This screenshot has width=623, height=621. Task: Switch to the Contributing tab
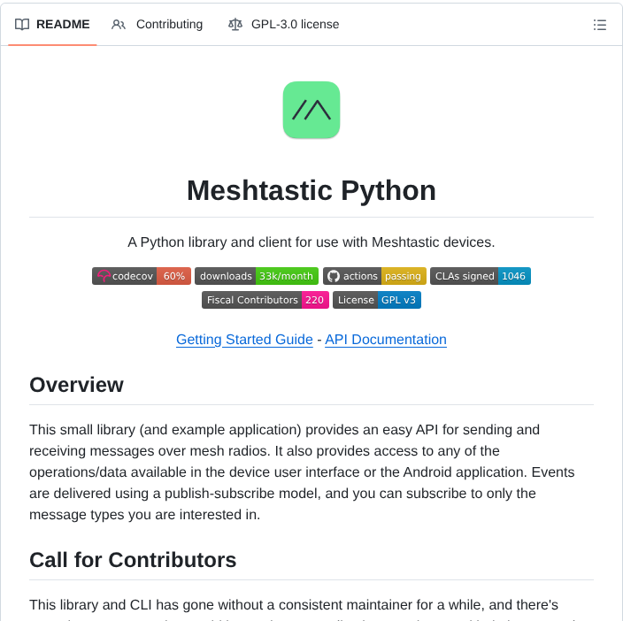[x=157, y=25]
